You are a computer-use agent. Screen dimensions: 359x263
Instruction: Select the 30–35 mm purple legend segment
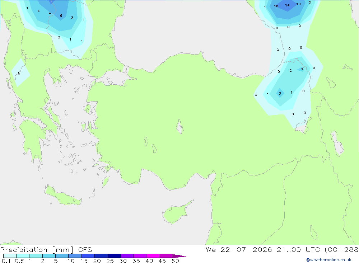(127, 256)
